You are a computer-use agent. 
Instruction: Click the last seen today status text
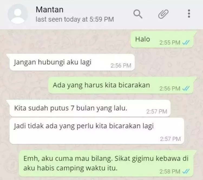75,19
